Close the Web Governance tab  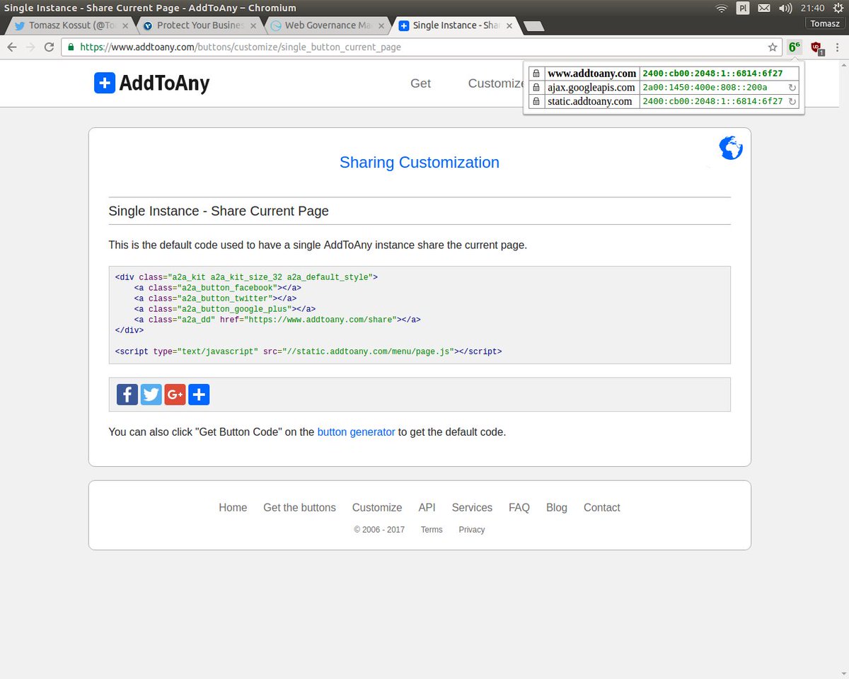(x=381, y=25)
